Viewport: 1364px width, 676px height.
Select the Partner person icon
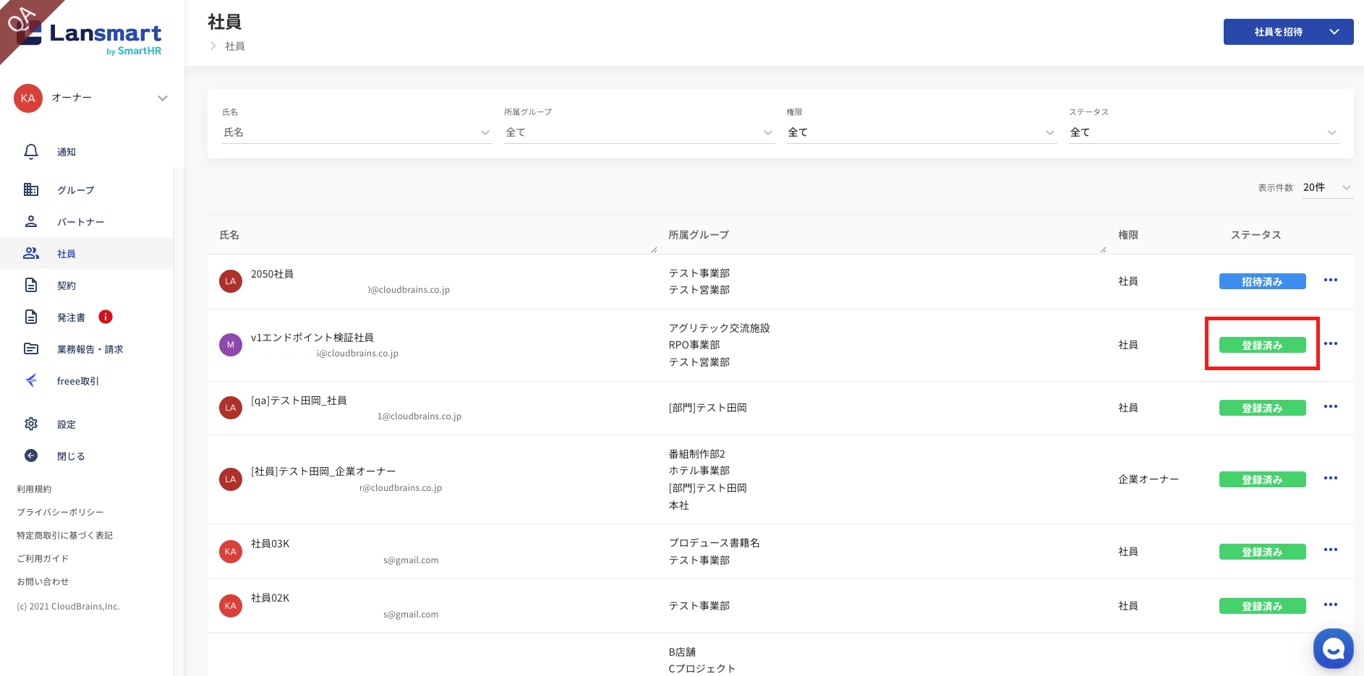point(31,221)
